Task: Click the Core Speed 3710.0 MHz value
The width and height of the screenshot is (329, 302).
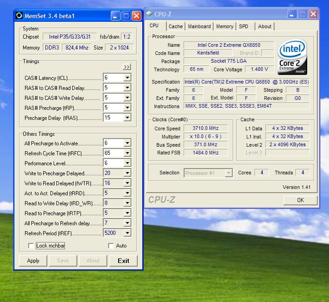Action: 205,128
